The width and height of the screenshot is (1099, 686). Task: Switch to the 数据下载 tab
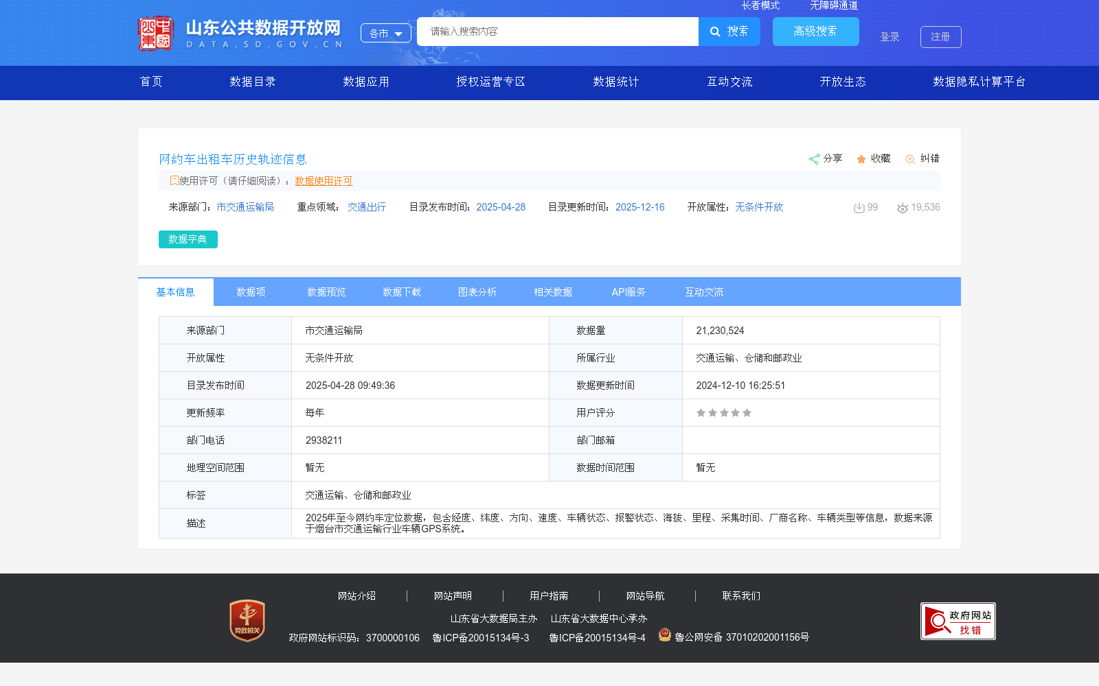[403, 292]
